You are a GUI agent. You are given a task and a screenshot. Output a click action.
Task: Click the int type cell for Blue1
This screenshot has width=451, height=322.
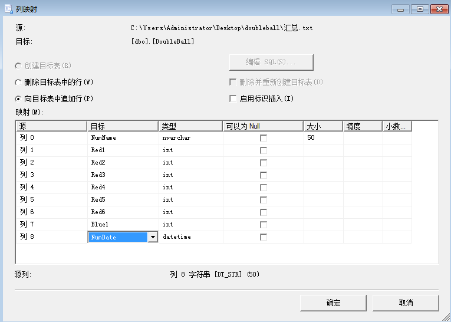pyautogui.click(x=191, y=225)
